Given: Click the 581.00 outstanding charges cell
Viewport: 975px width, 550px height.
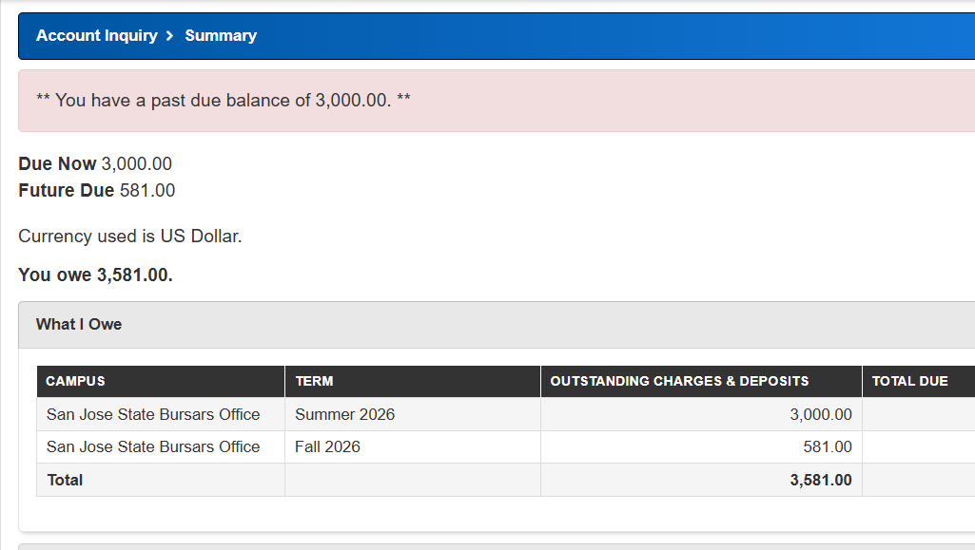Looking at the screenshot, I should click(x=701, y=447).
